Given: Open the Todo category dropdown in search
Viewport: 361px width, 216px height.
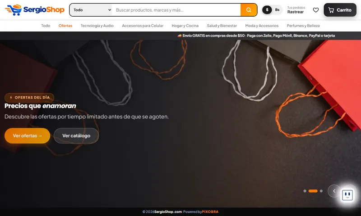Looking at the screenshot, I should [91, 10].
